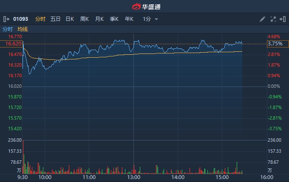Viewport: 289px width, 182px height.
Task: Toggle the 均线 average line legend
Action: click(23, 29)
